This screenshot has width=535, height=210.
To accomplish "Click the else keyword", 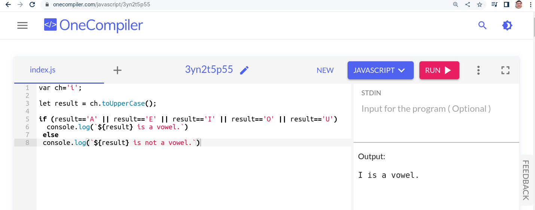I will (51, 135).
